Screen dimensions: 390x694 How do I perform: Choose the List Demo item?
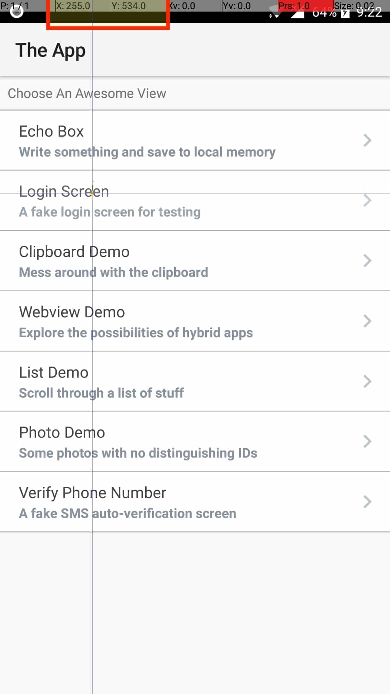click(x=53, y=373)
